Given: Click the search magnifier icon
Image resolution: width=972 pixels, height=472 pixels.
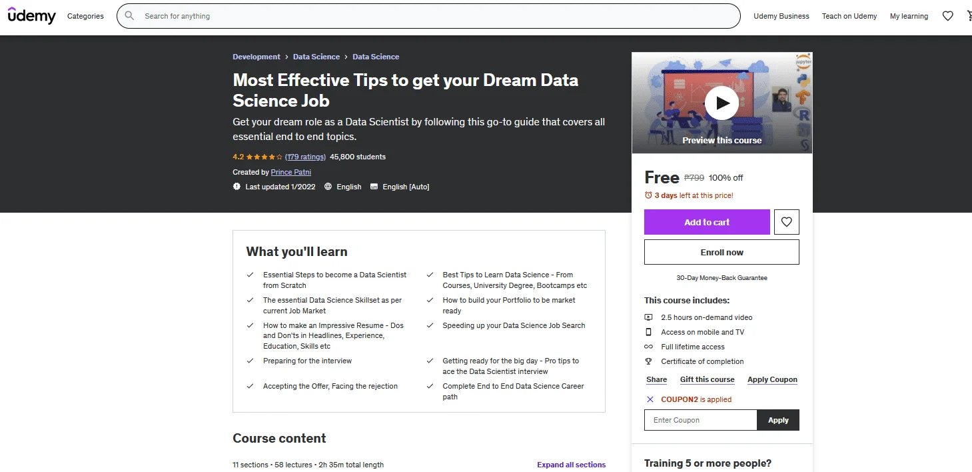Looking at the screenshot, I should (x=130, y=16).
